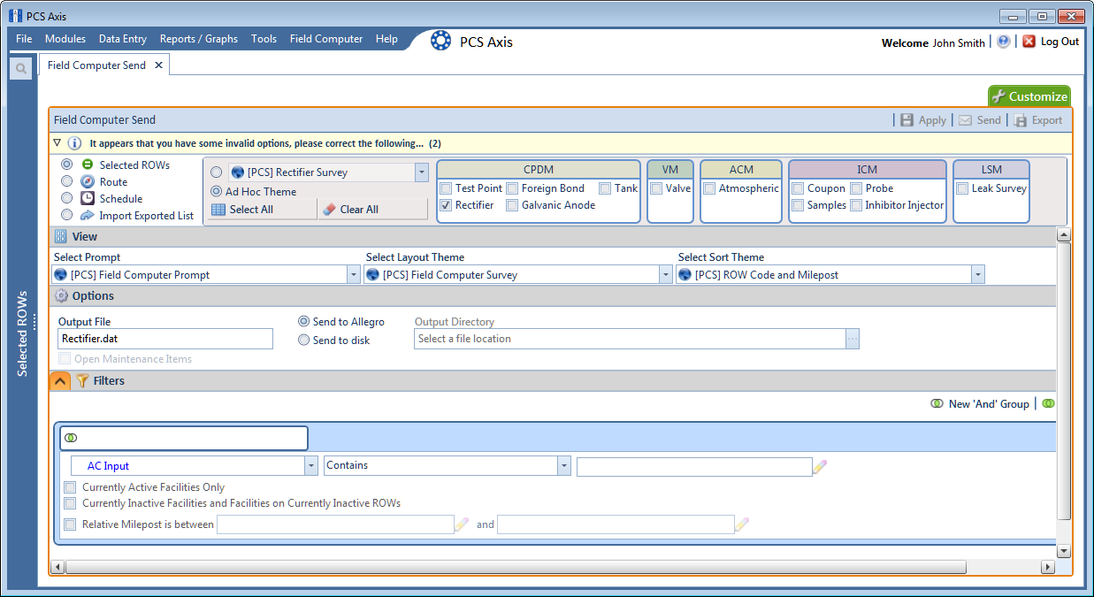This screenshot has height=597, width=1094.
Task: Open the Field Computer menu
Action: (x=326, y=39)
